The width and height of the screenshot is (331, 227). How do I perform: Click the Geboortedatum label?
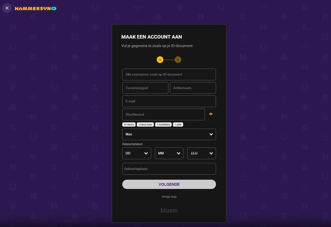click(x=133, y=144)
